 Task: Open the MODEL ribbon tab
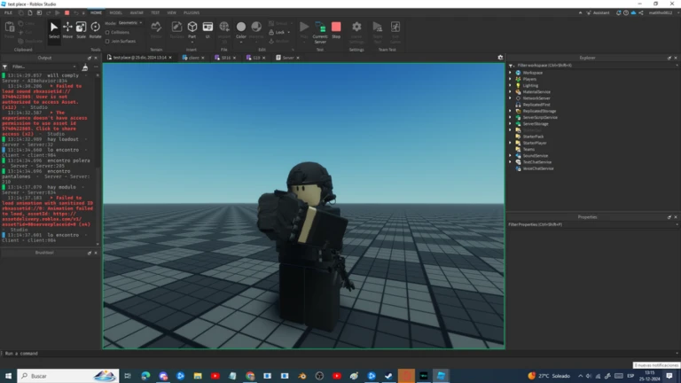click(x=115, y=12)
